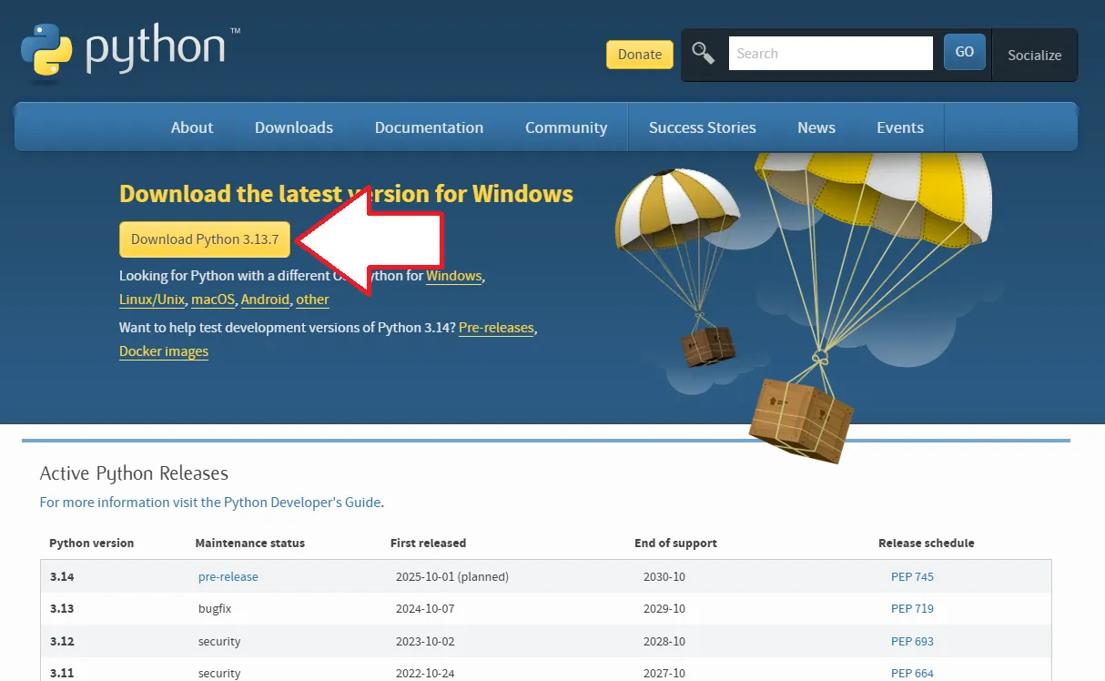This screenshot has height=681, width=1105.
Task: Open the macOS download link
Action: click(213, 300)
